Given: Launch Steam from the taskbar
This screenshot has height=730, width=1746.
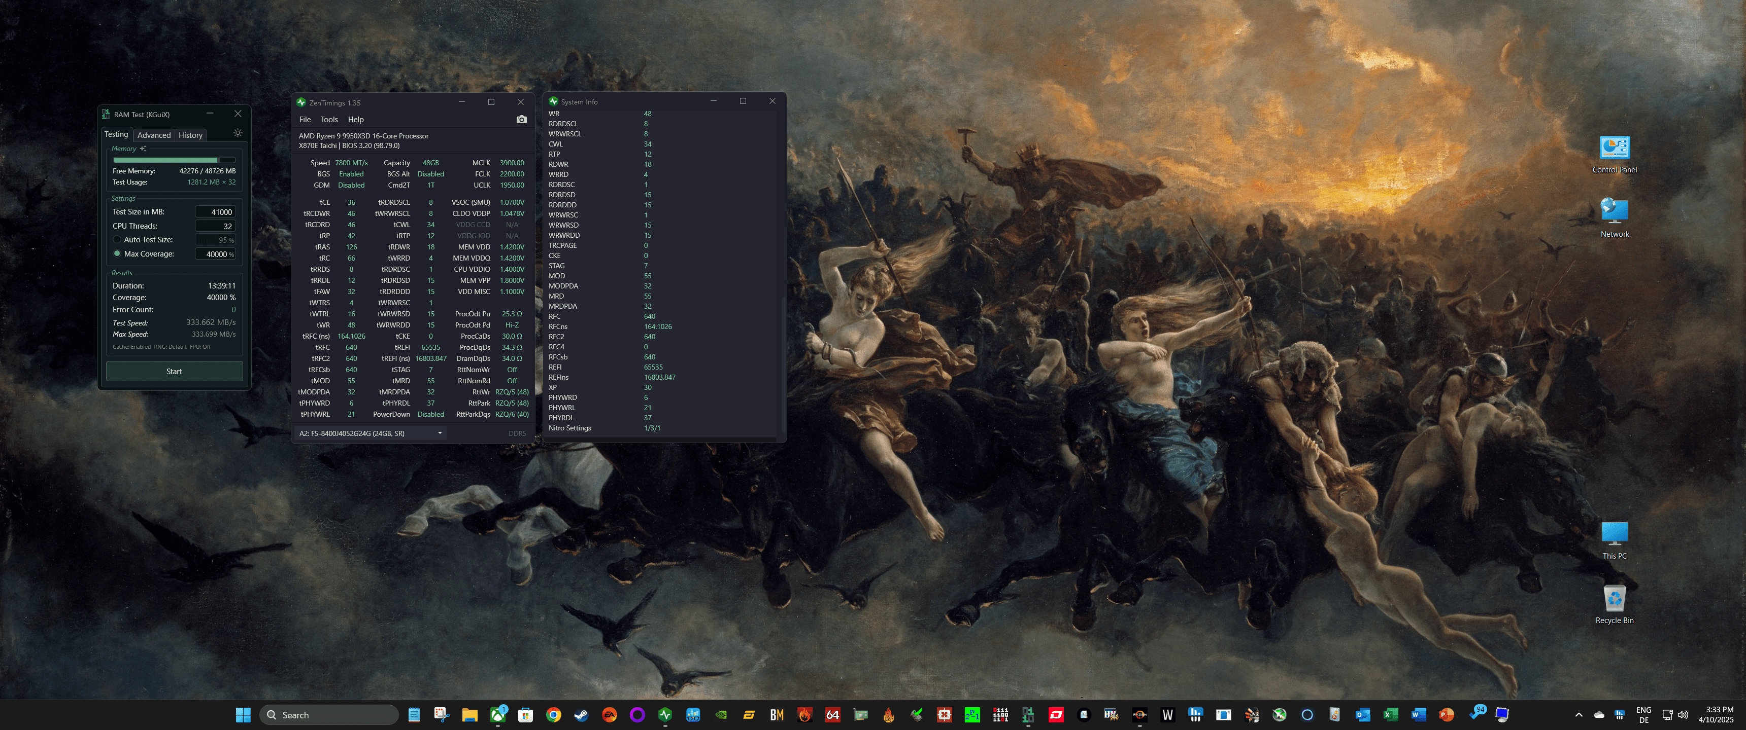Looking at the screenshot, I should 581,714.
